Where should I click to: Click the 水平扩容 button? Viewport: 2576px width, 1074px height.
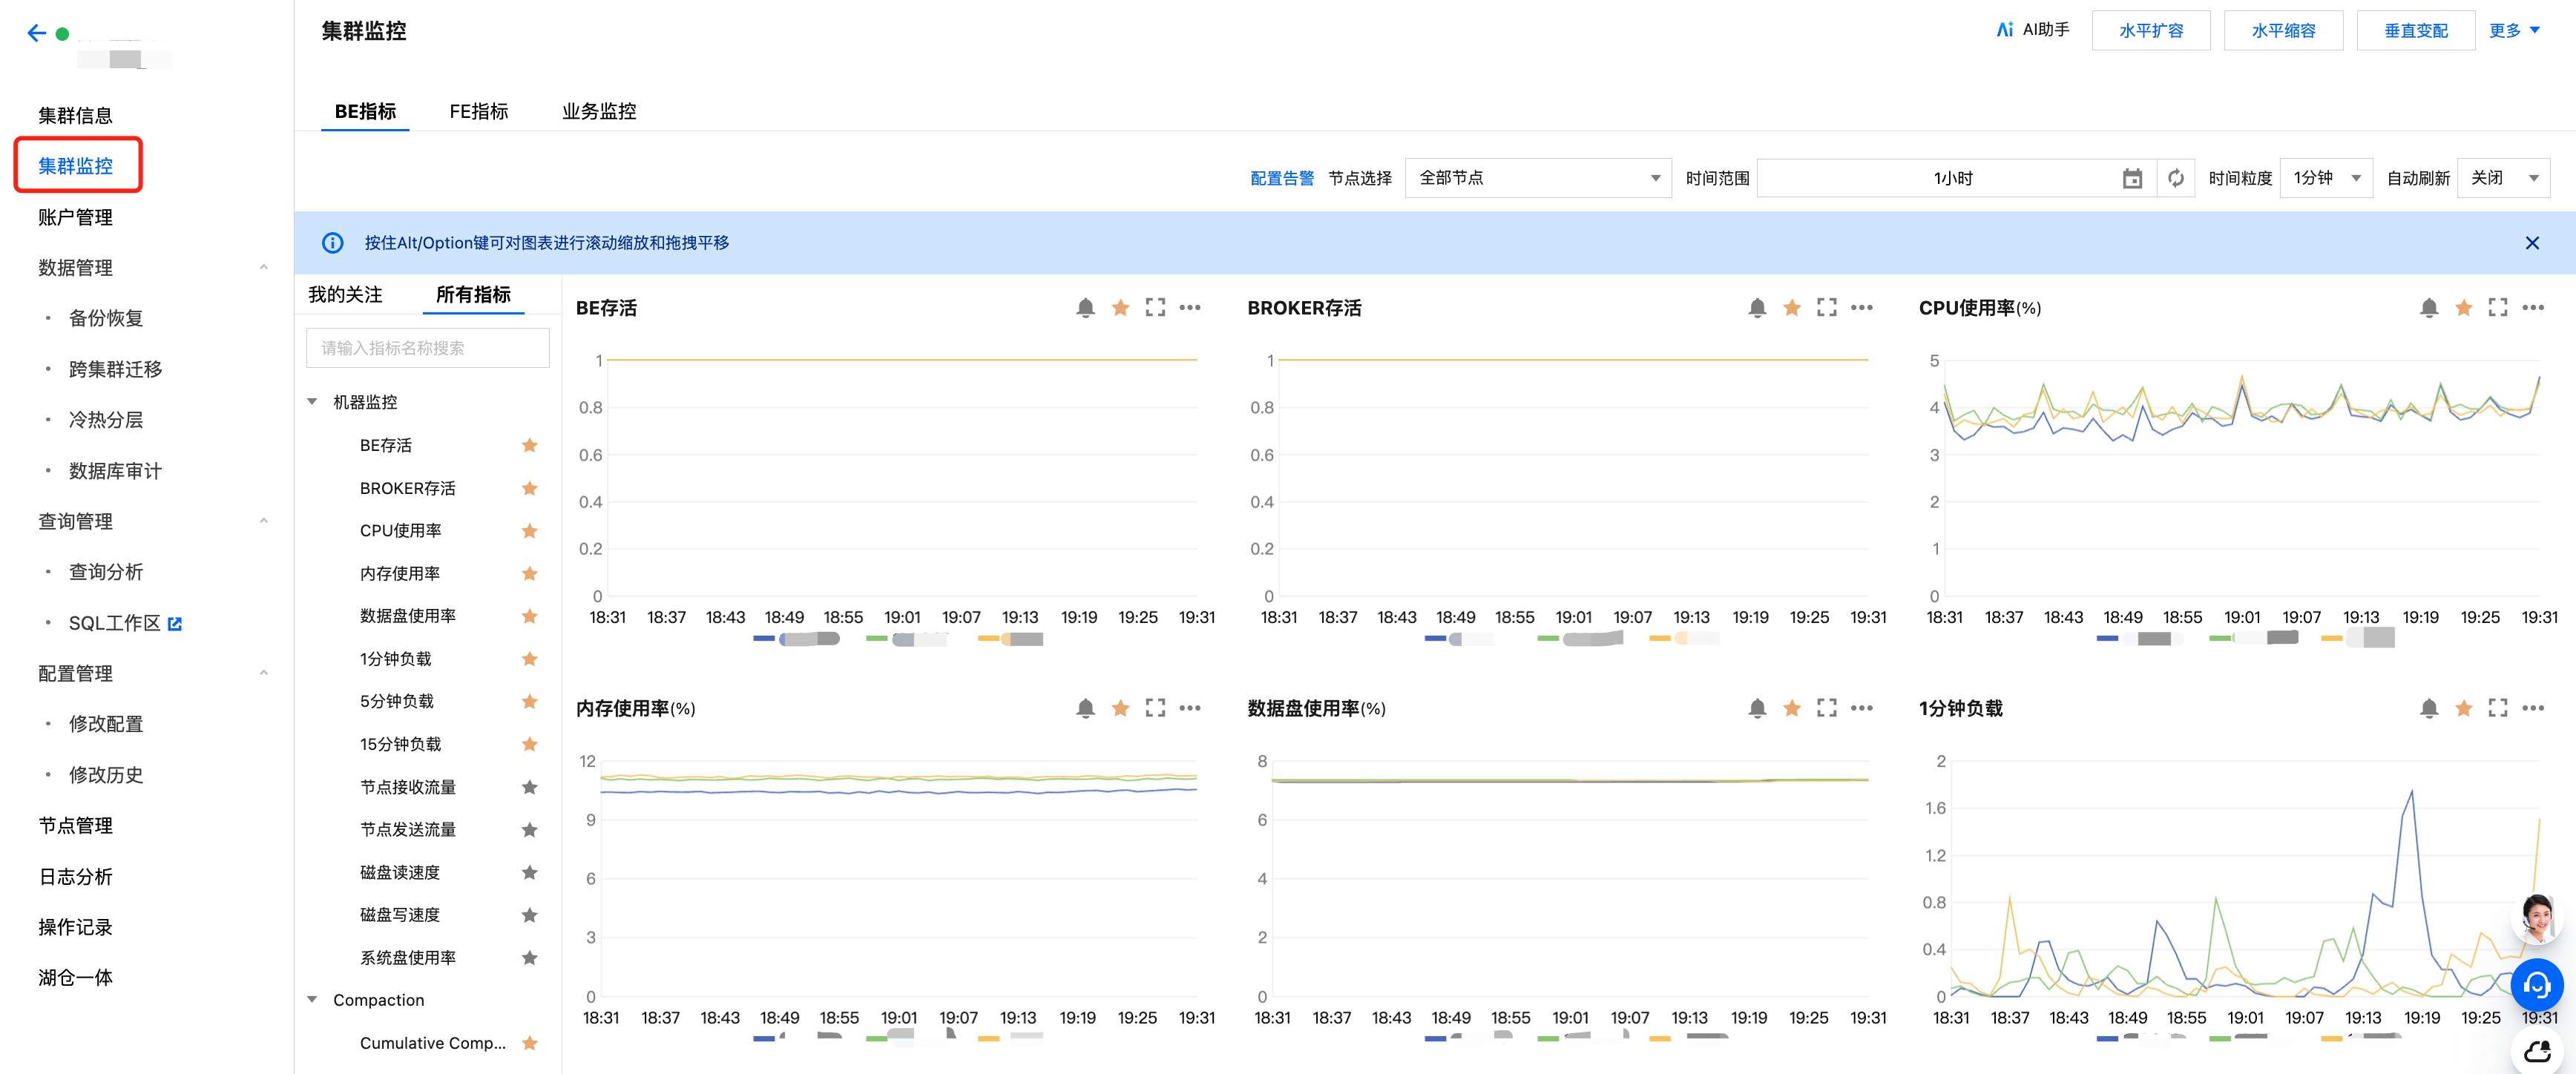coord(2150,31)
